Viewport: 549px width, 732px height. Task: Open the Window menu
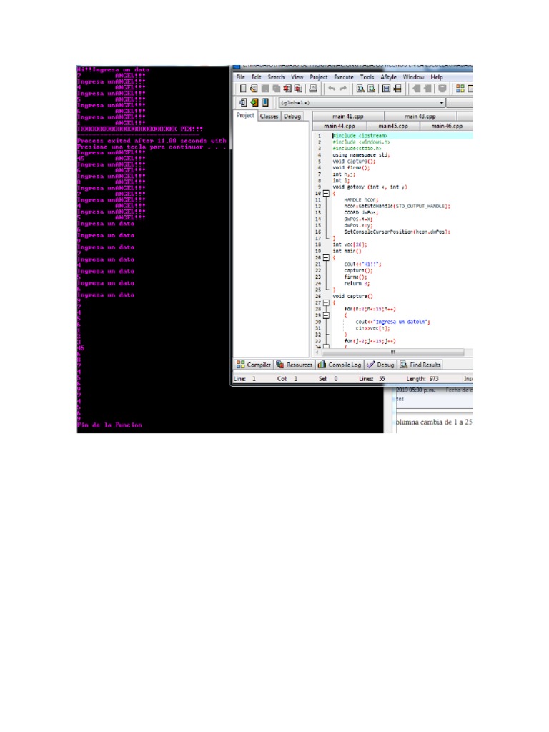coord(414,77)
